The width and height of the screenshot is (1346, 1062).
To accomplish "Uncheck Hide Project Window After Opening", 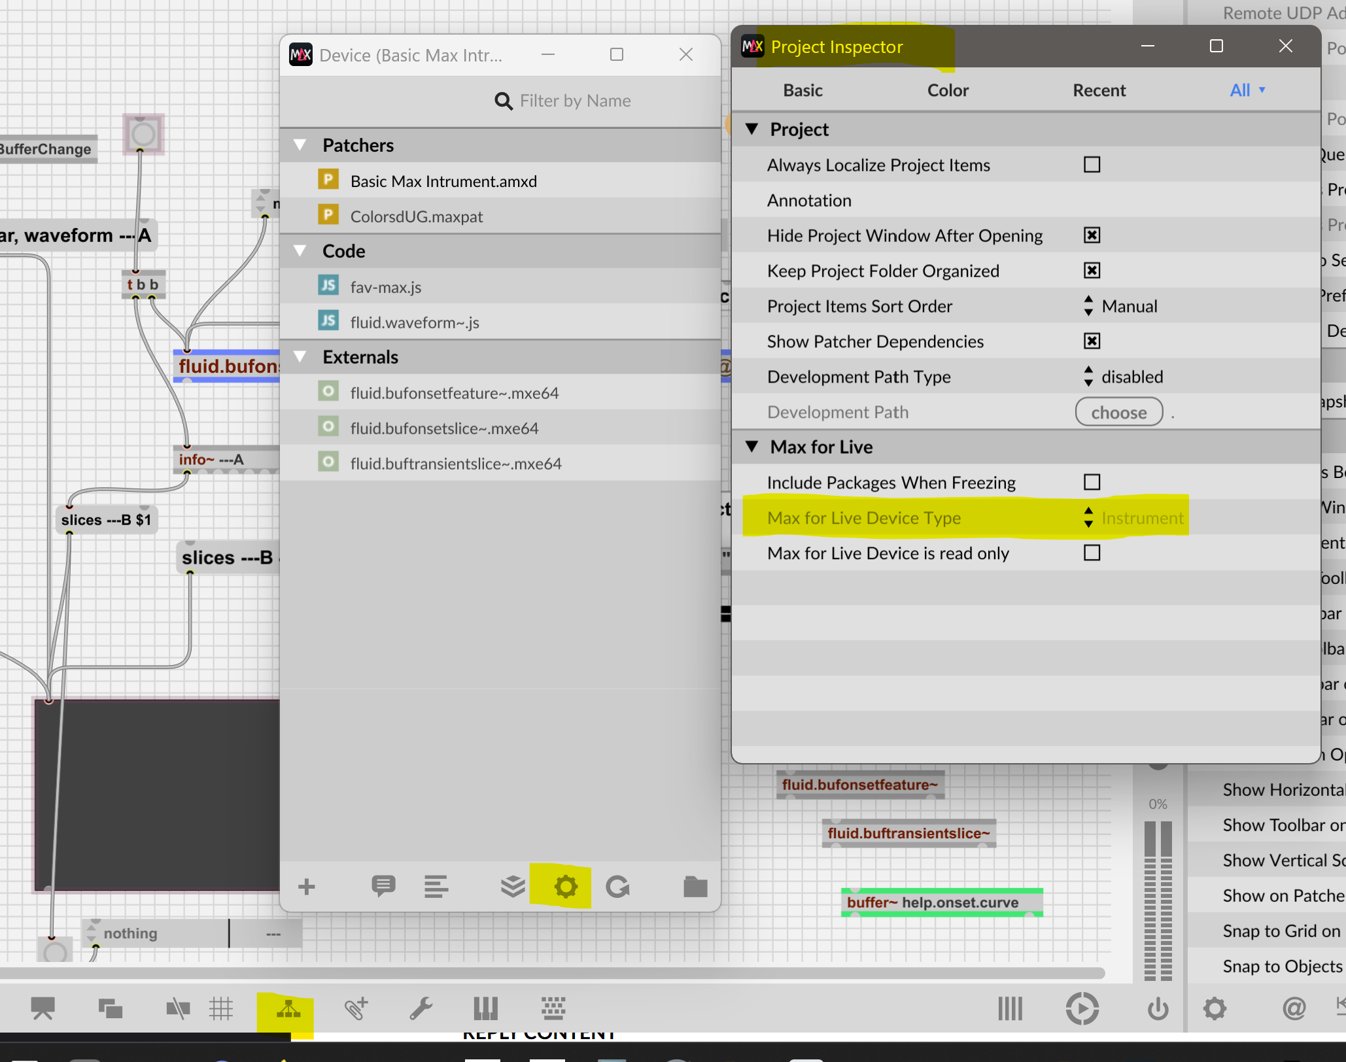I will pos(1092,235).
